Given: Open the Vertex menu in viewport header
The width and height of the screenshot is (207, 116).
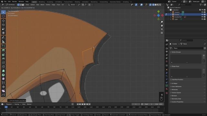Looking at the screenshot, I should click(x=48, y=5).
